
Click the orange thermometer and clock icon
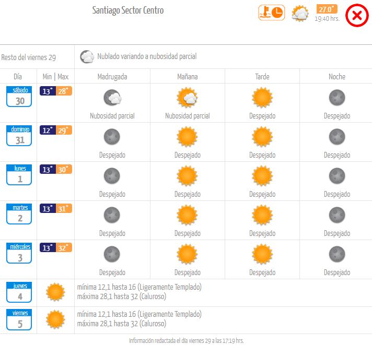point(271,13)
